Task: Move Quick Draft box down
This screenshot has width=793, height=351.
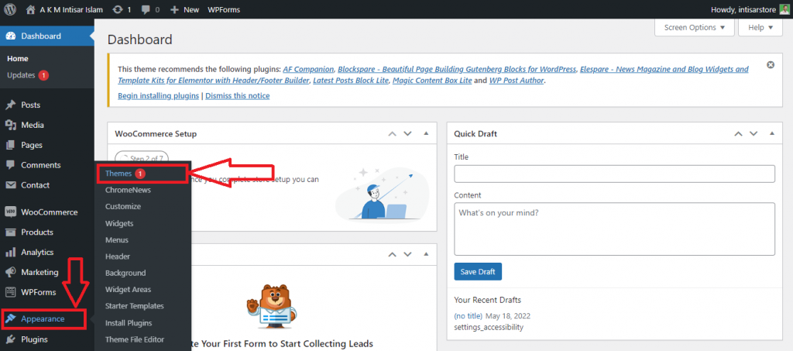Action: coord(754,134)
